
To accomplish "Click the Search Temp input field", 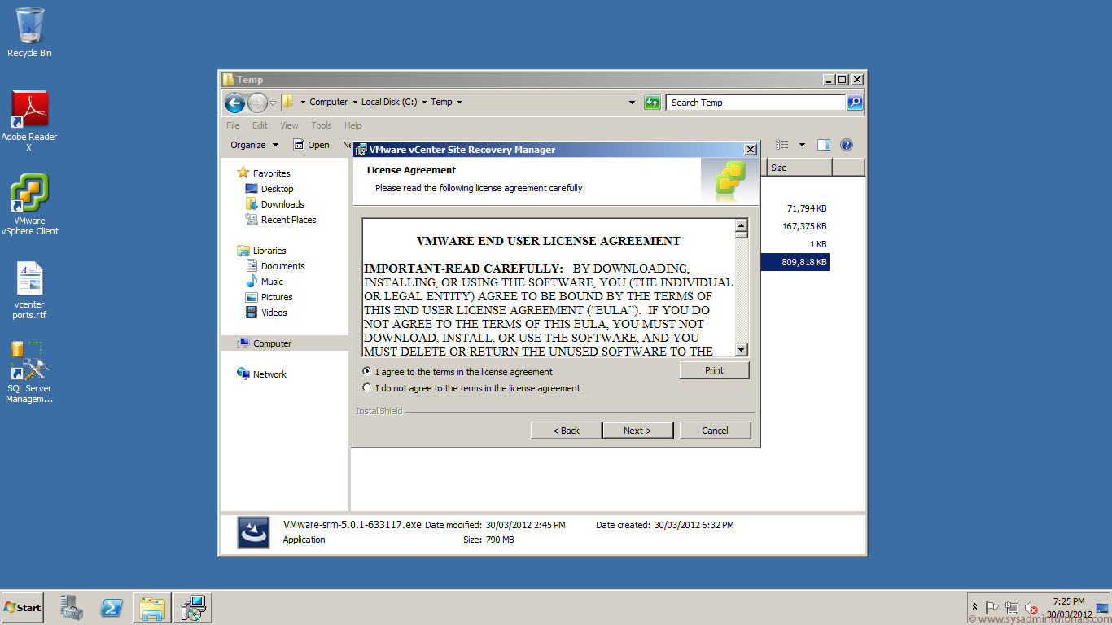I will click(x=756, y=103).
